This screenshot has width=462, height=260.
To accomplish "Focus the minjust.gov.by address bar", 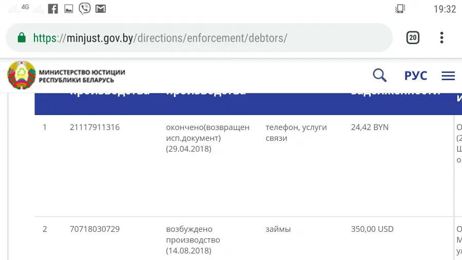I will (199, 38).
